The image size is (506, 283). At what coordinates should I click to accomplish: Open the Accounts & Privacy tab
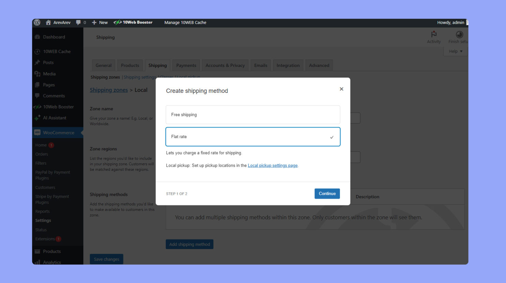coord(225,65)
